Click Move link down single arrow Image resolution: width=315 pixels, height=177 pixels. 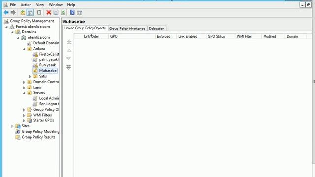(69, 59)
